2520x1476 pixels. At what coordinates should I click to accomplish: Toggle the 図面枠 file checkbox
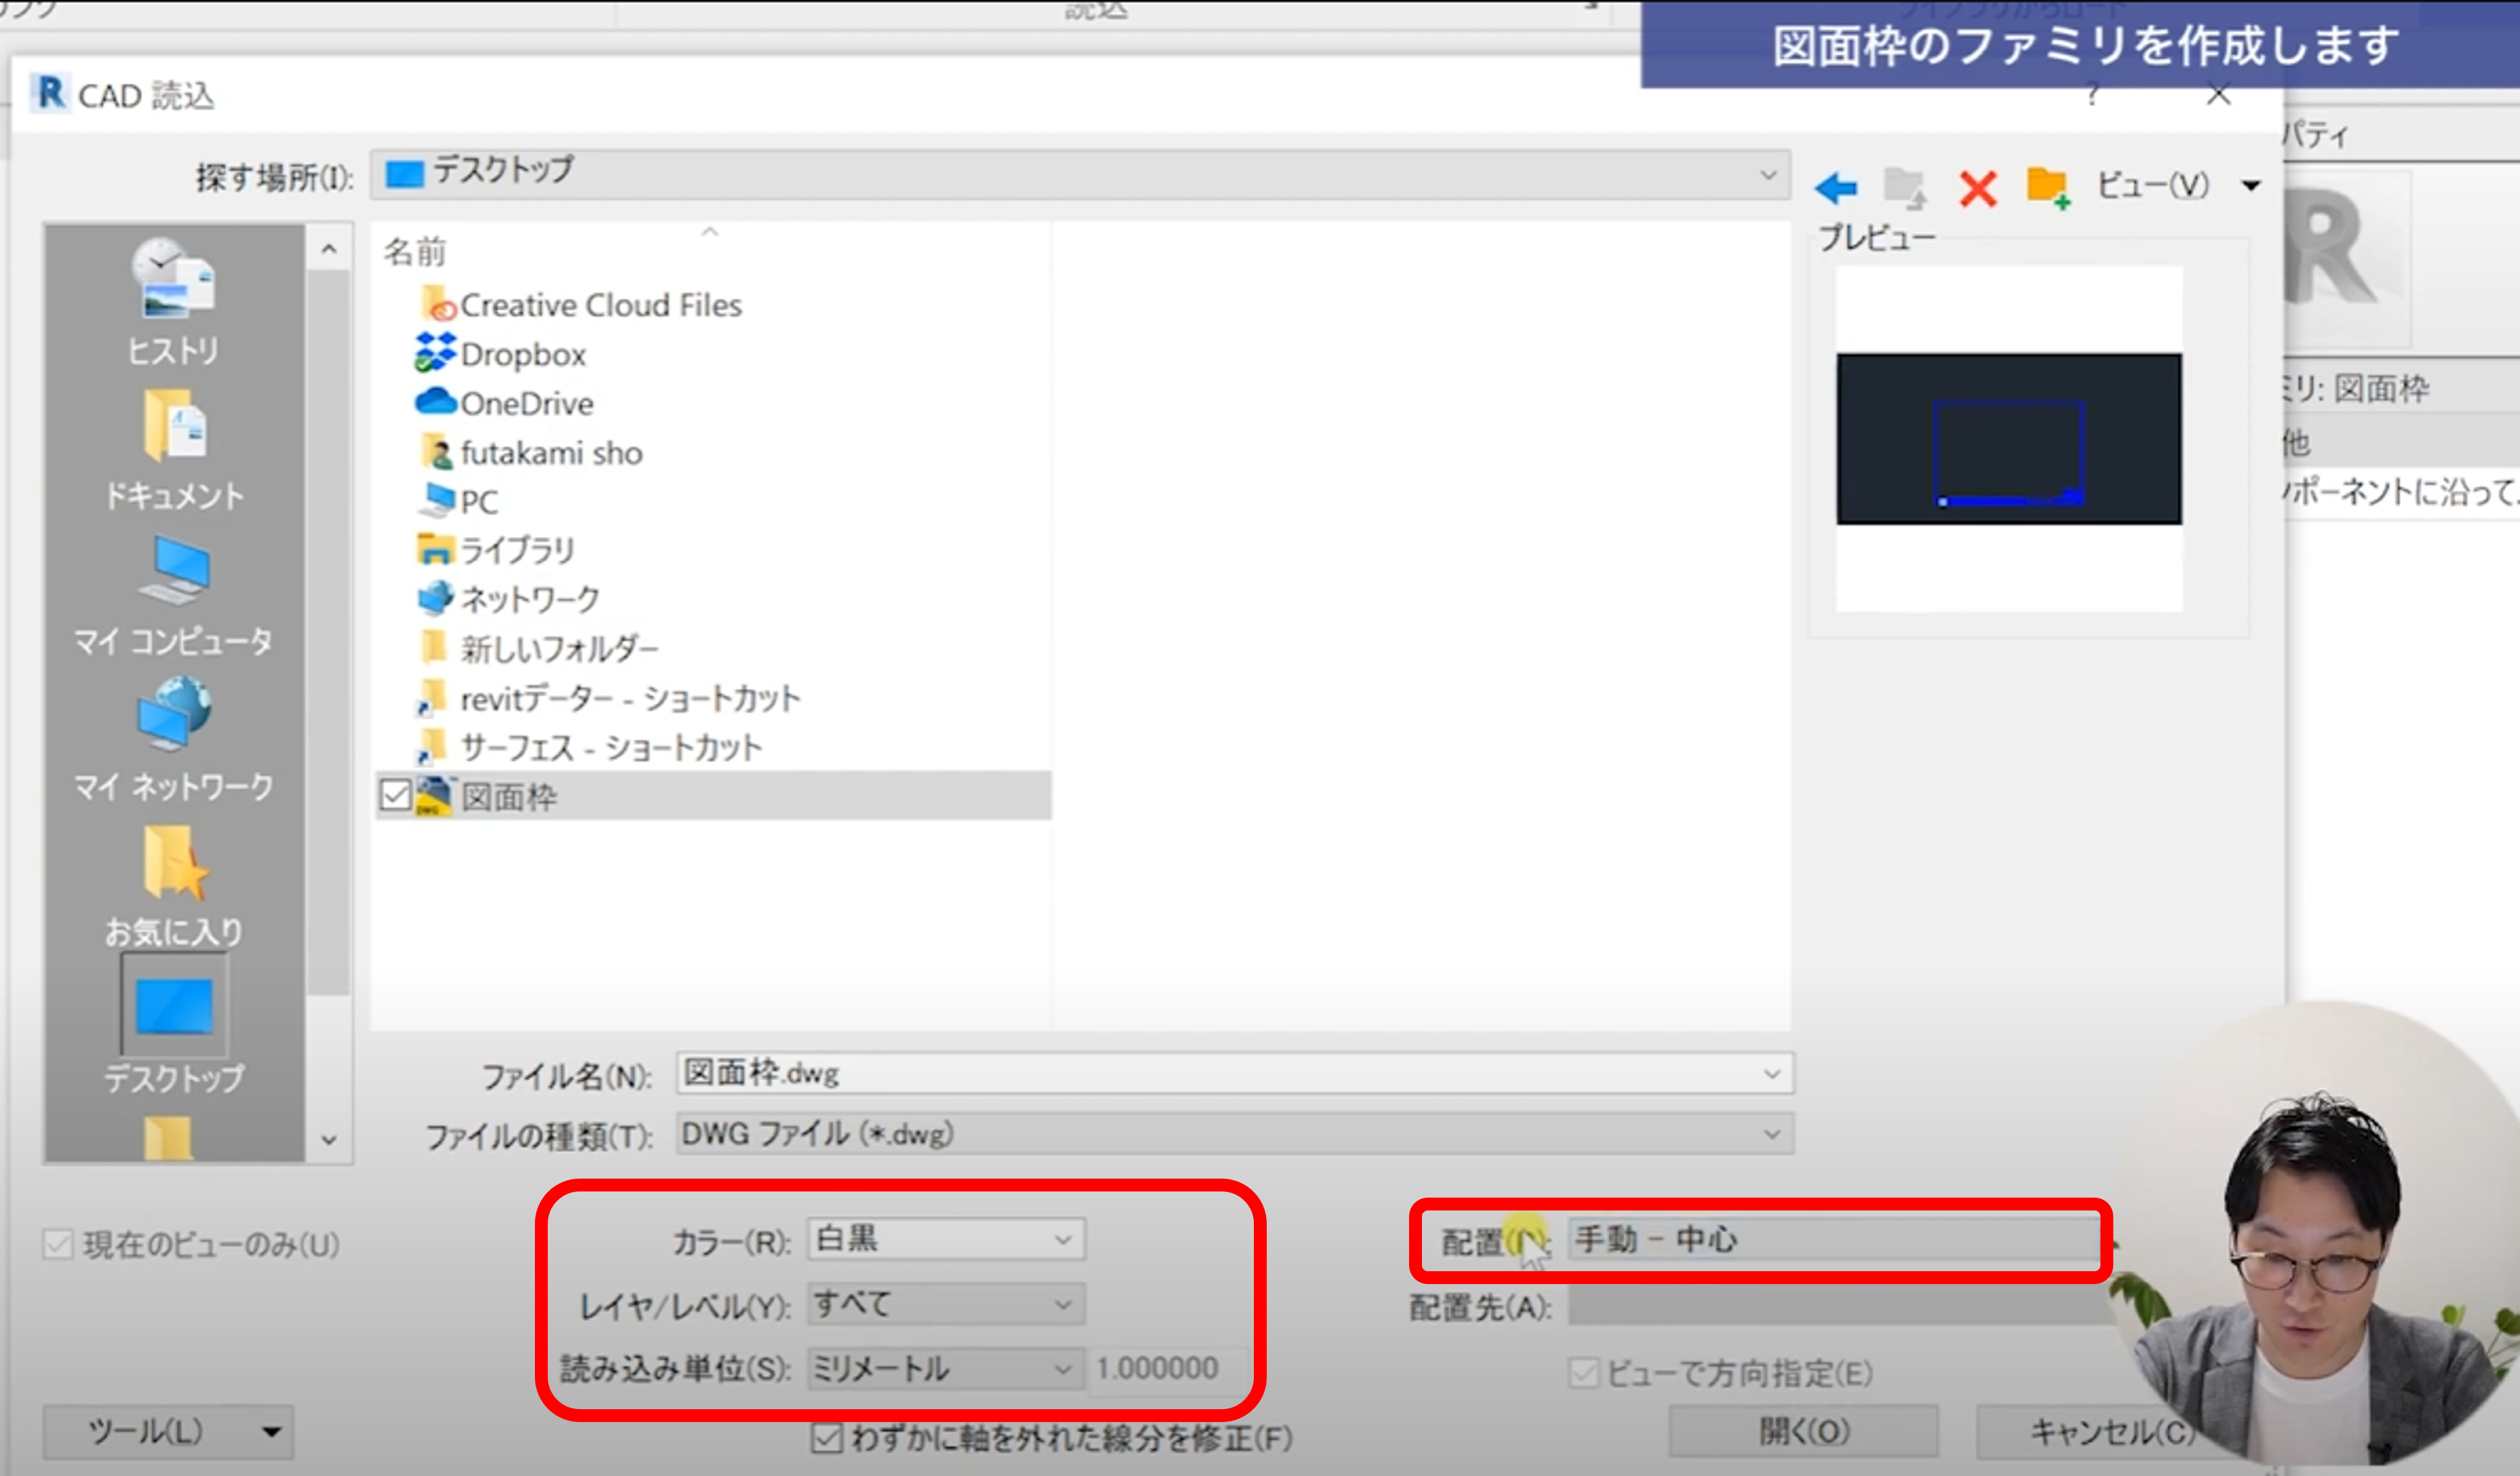click(396, 797)
